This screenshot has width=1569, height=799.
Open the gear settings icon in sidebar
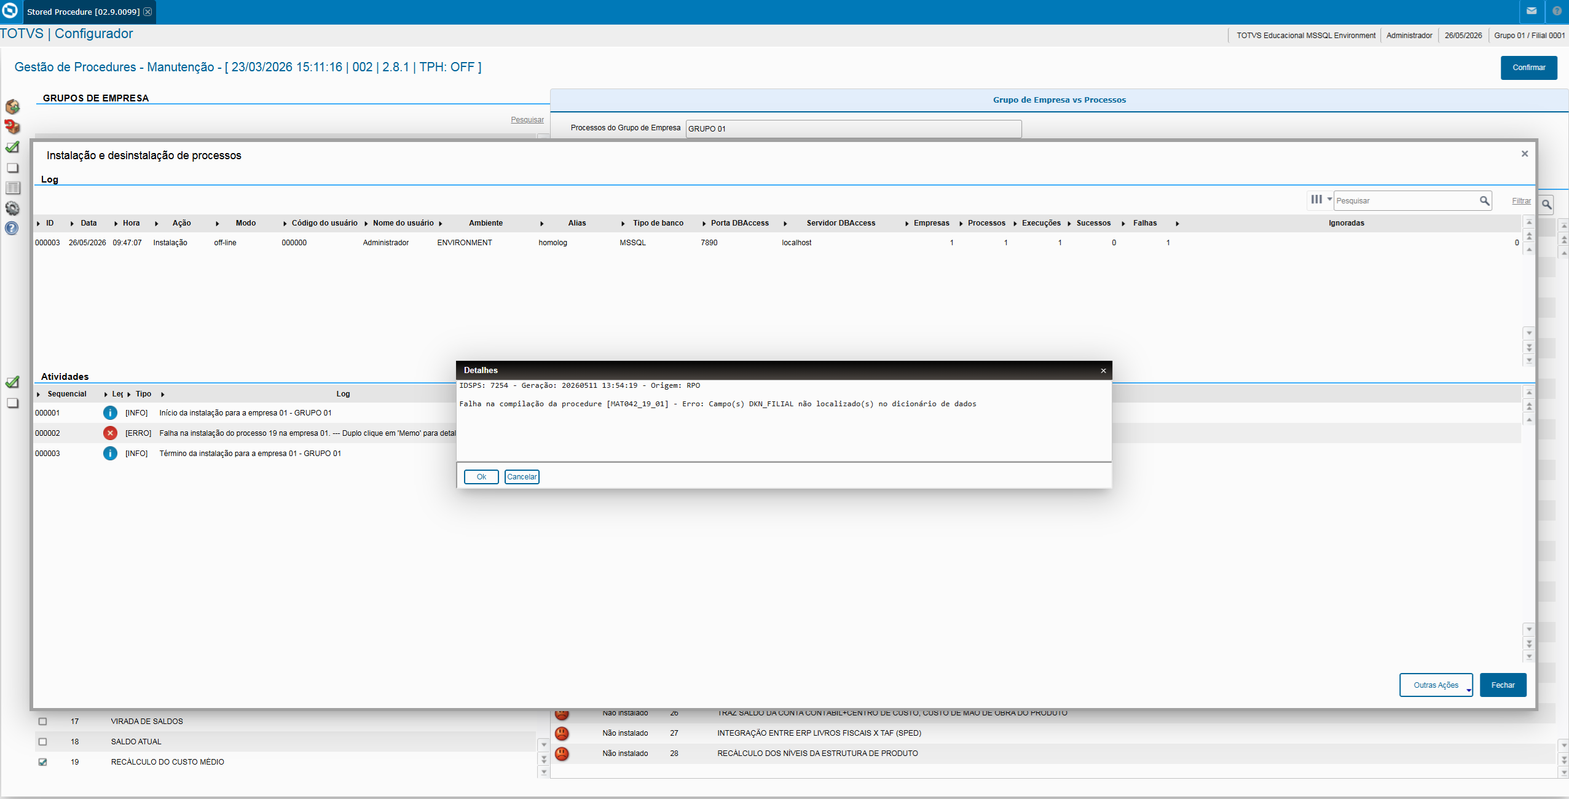(12, 208)
